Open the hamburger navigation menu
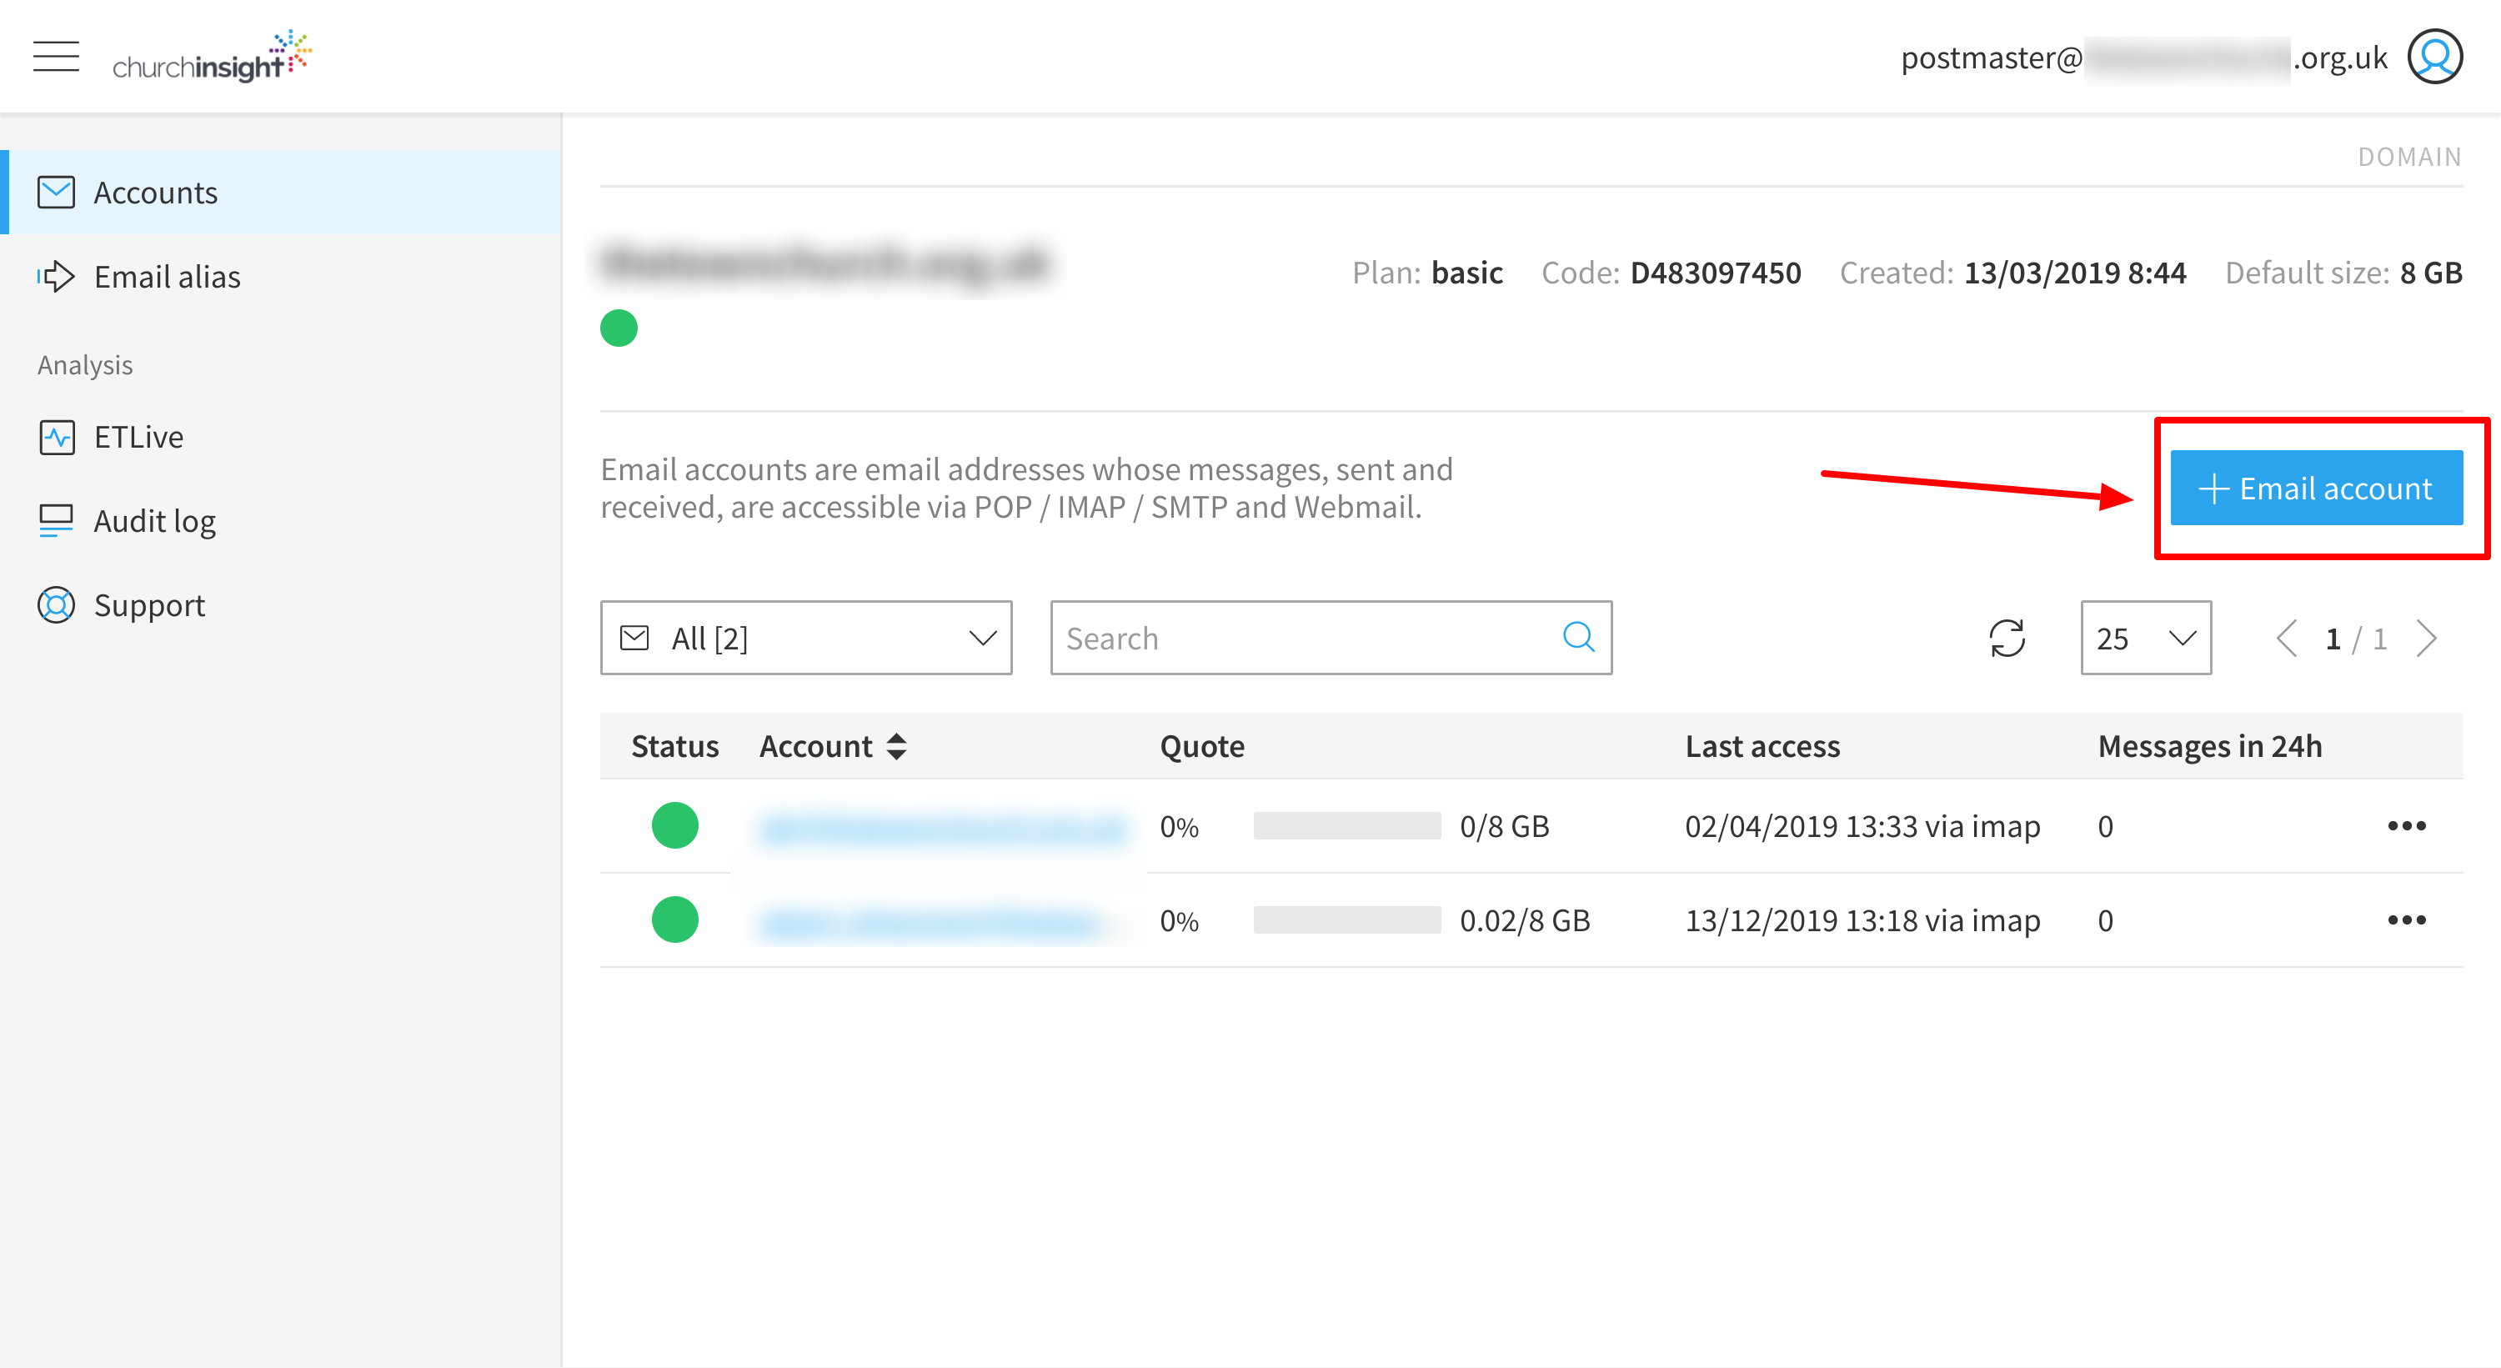The width and height of the screenshot is (2501, 1368). point(55,57)
